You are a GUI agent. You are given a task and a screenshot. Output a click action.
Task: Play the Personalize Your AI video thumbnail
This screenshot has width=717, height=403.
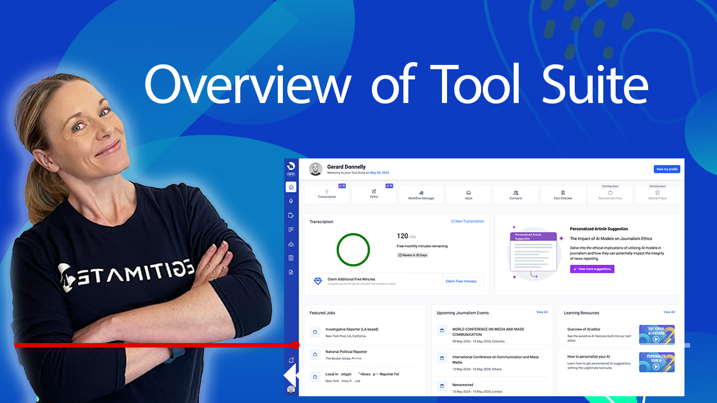click(657, 362)
